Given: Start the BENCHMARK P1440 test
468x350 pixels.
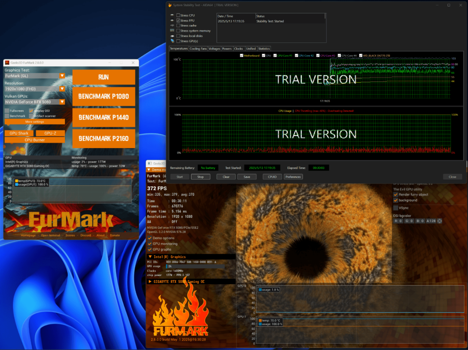Looking at the screenshot, I should [x=103, y=117].
